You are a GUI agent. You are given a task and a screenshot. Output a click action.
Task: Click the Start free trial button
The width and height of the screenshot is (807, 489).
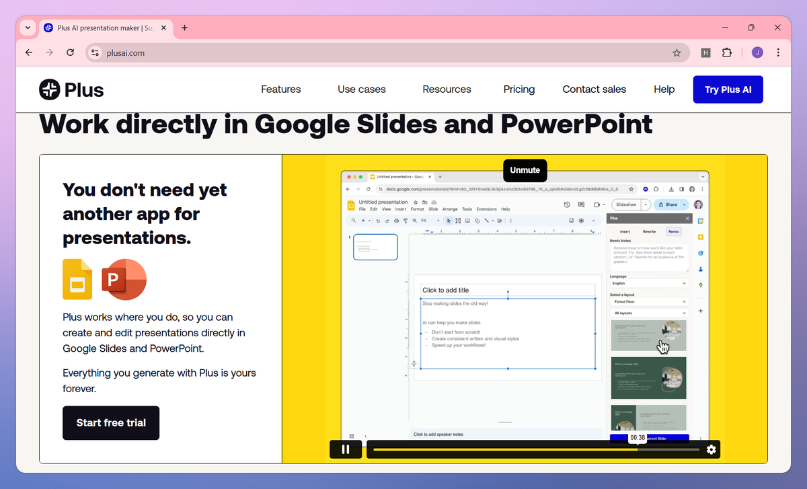click(x=111, y=423)
